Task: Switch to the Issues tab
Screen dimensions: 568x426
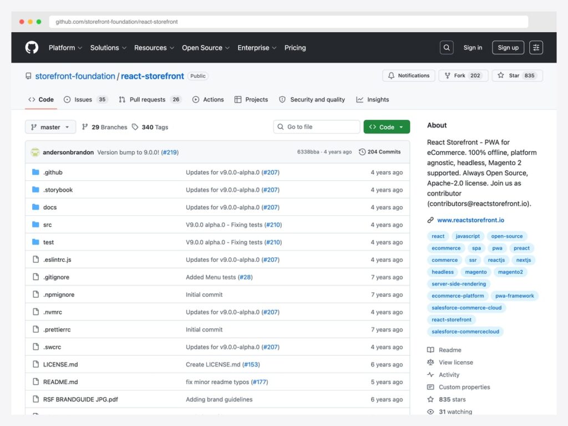Action: tap(85, 100)
